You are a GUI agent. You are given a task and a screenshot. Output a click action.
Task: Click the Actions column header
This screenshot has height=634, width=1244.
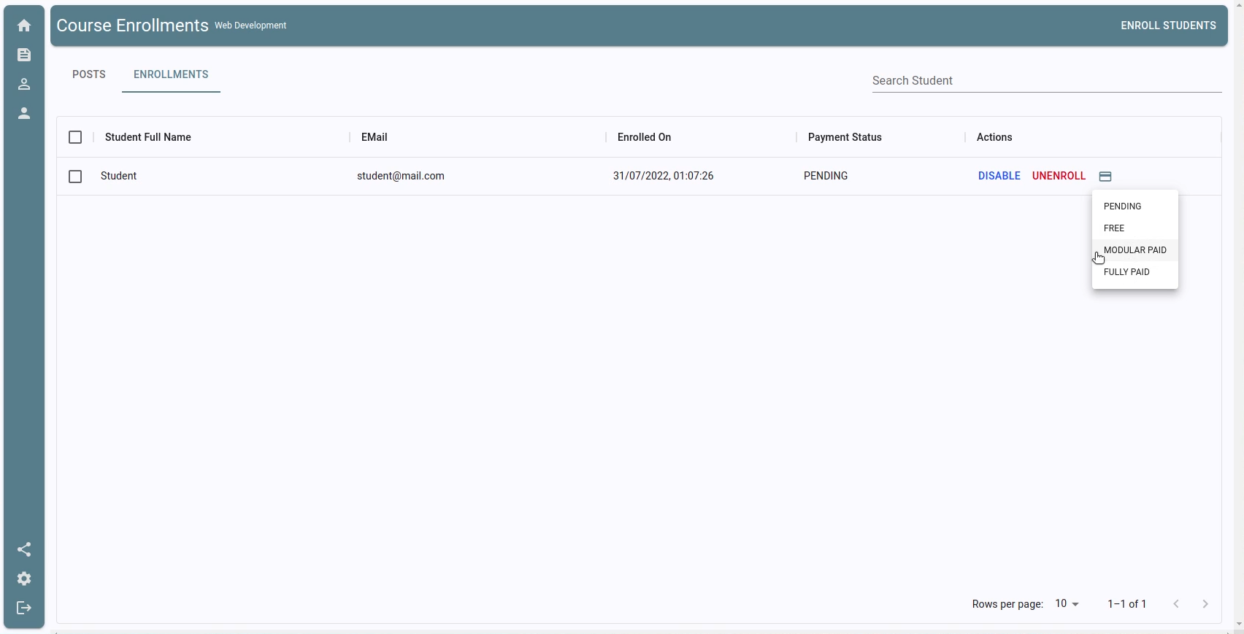994,137
